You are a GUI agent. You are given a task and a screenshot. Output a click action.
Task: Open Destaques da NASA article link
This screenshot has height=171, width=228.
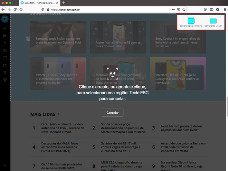click(x=60, y=147)
